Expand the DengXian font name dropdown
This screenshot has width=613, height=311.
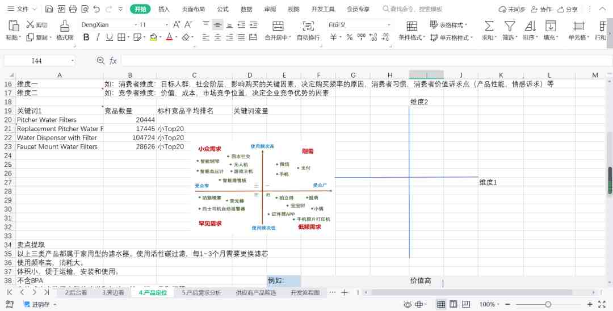[x=136, y=25]
